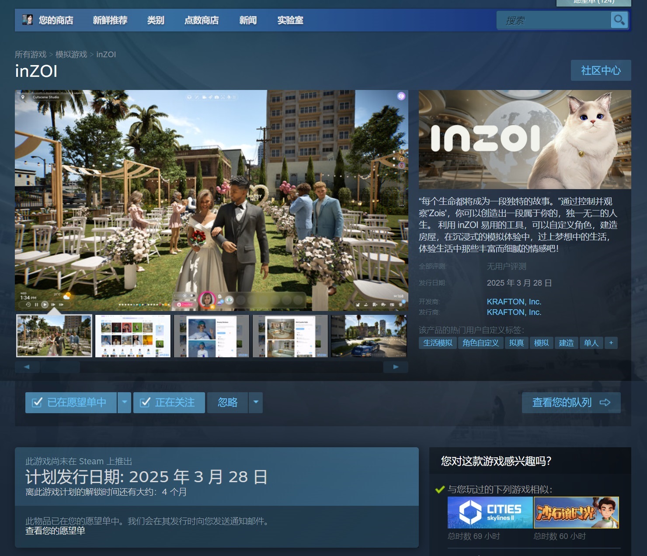Select the 角色自定义 tag
This screenshot has height=556, width=647.
(x=480, y=343)
